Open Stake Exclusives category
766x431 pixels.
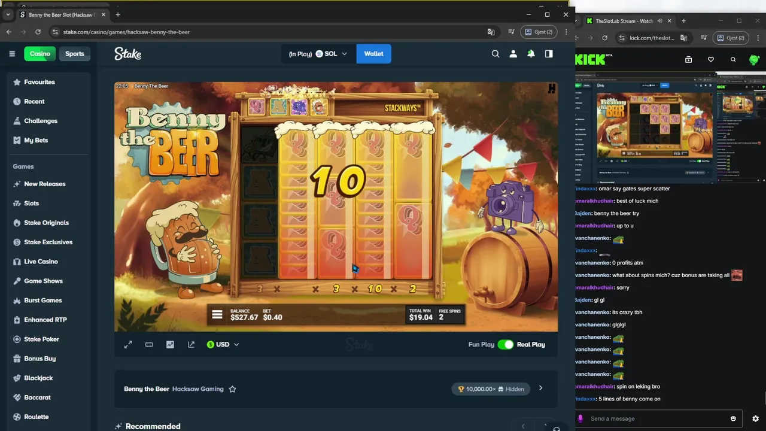point(49,242)
